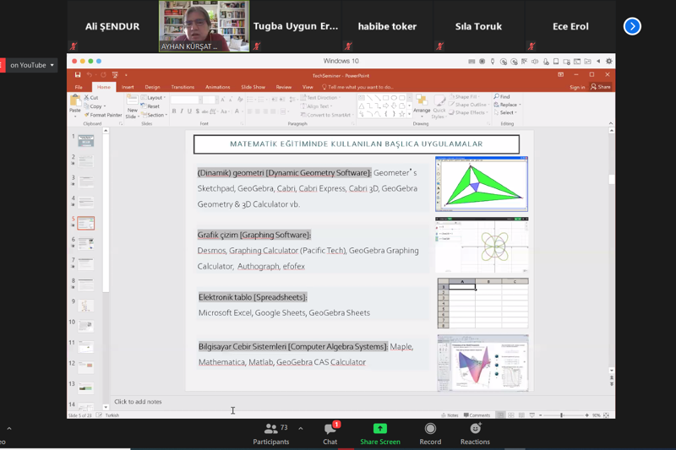Image resolution: width=676 pixels, height=450 pixels.
Task: Toggle Underline formatting
Action: pos(189,111)
